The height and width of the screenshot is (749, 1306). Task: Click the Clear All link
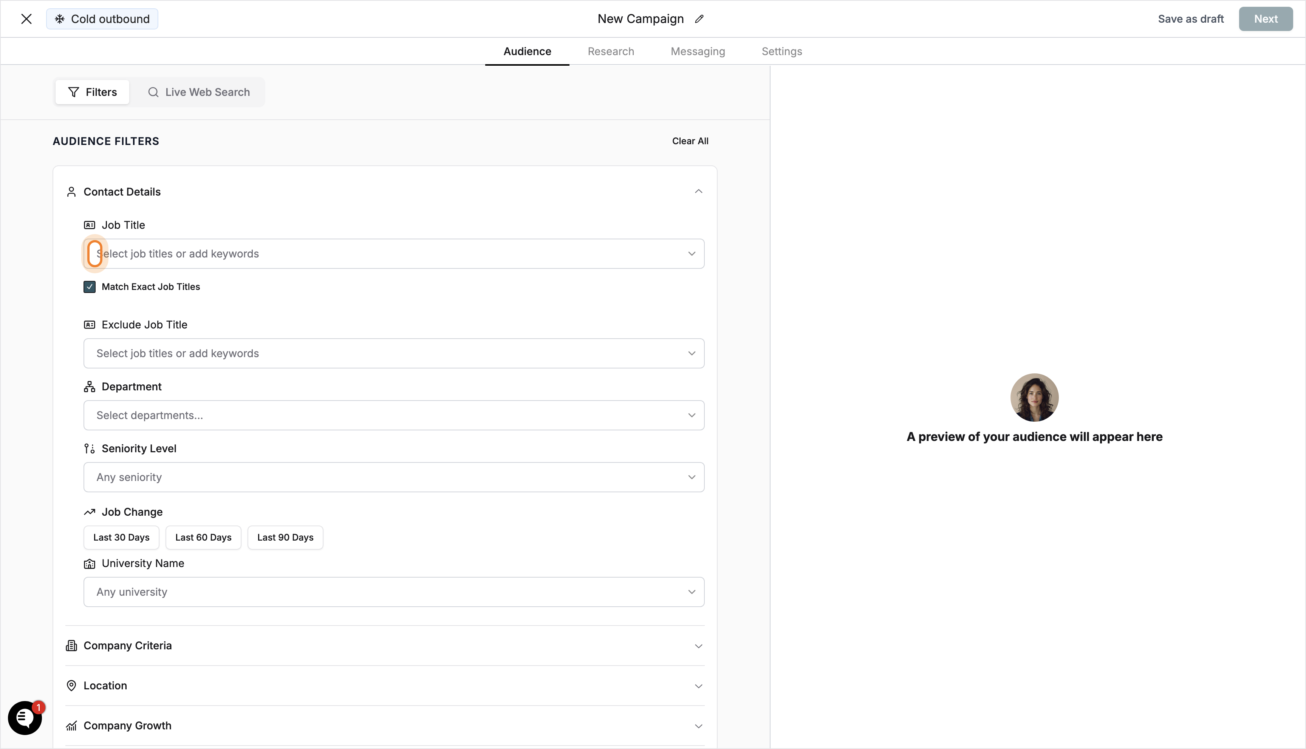click(690, 140)
